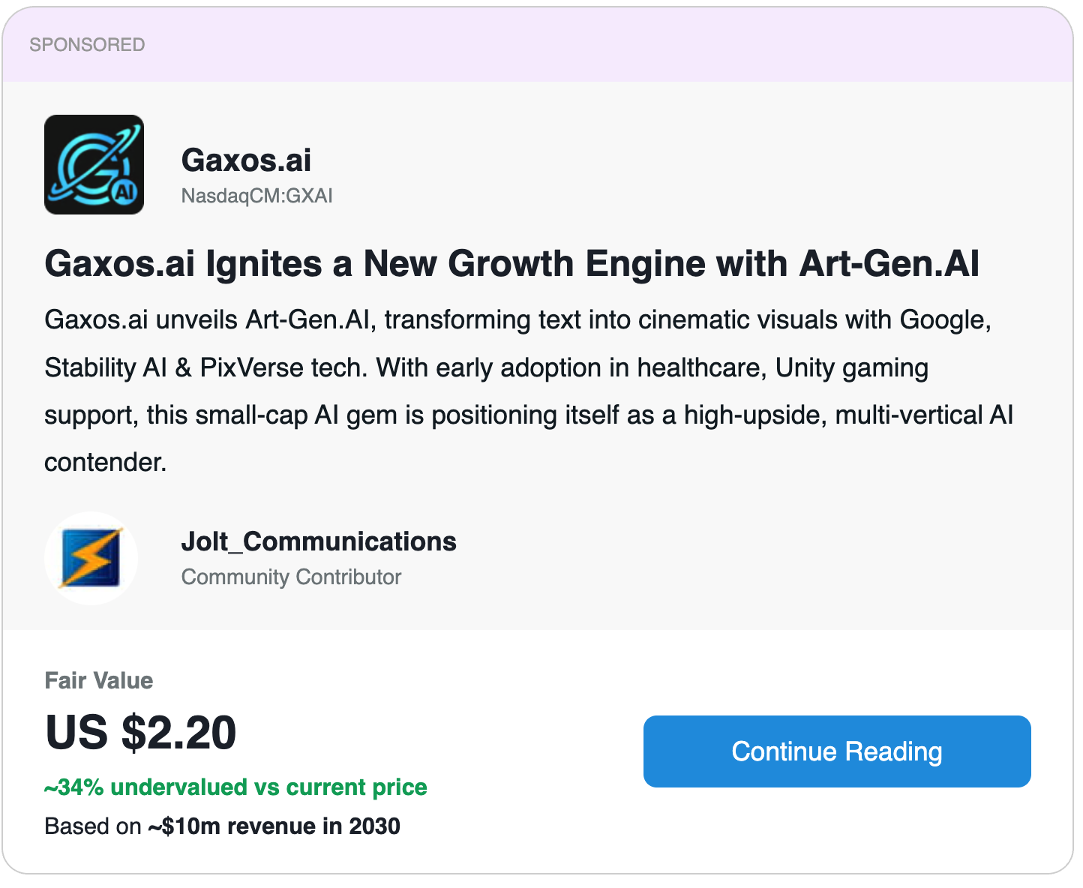The width and height of the screenshot is (1083, 888).
Task: Click the Community Contributor label
Action: (x=291, y=577)
